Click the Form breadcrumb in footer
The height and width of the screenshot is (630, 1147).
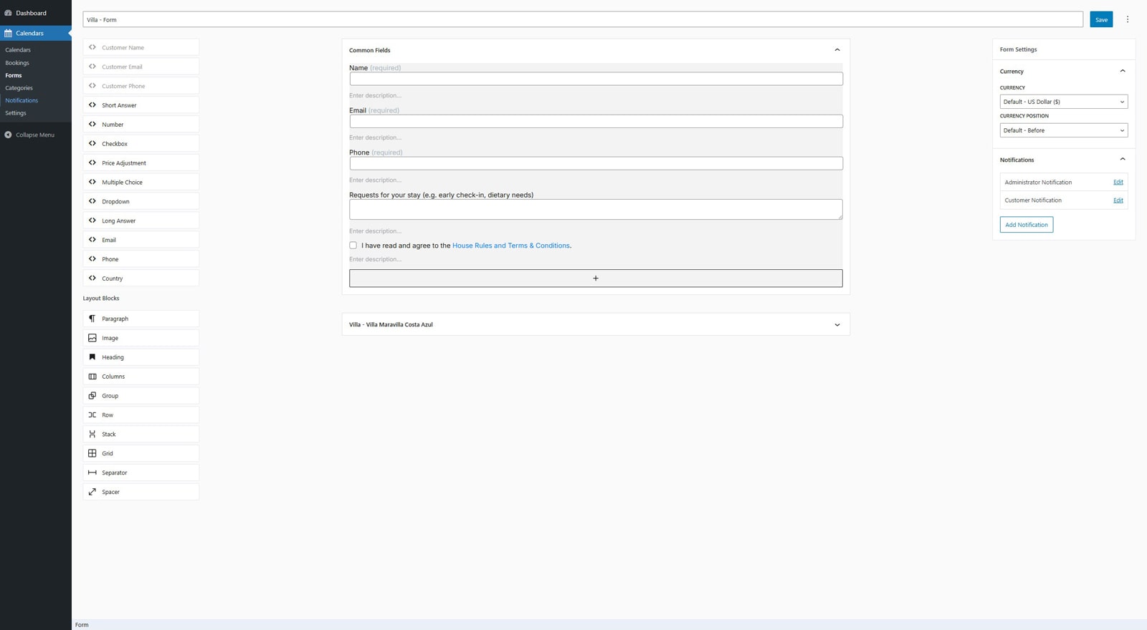[x=82, y=625]
